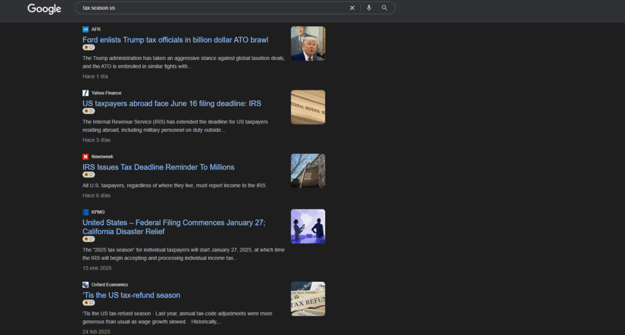Submit the query with the magnifier icon
The image size is (625, 335).
385,8
